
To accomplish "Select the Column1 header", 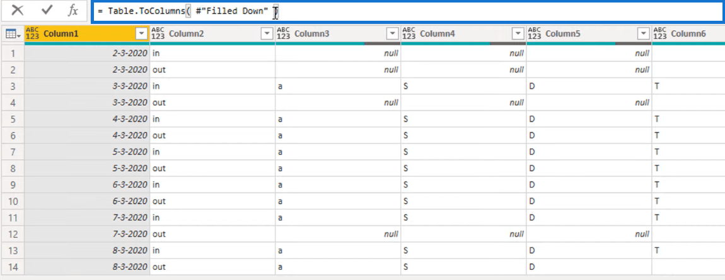I will pyautogui.click(x=88, y=34).
